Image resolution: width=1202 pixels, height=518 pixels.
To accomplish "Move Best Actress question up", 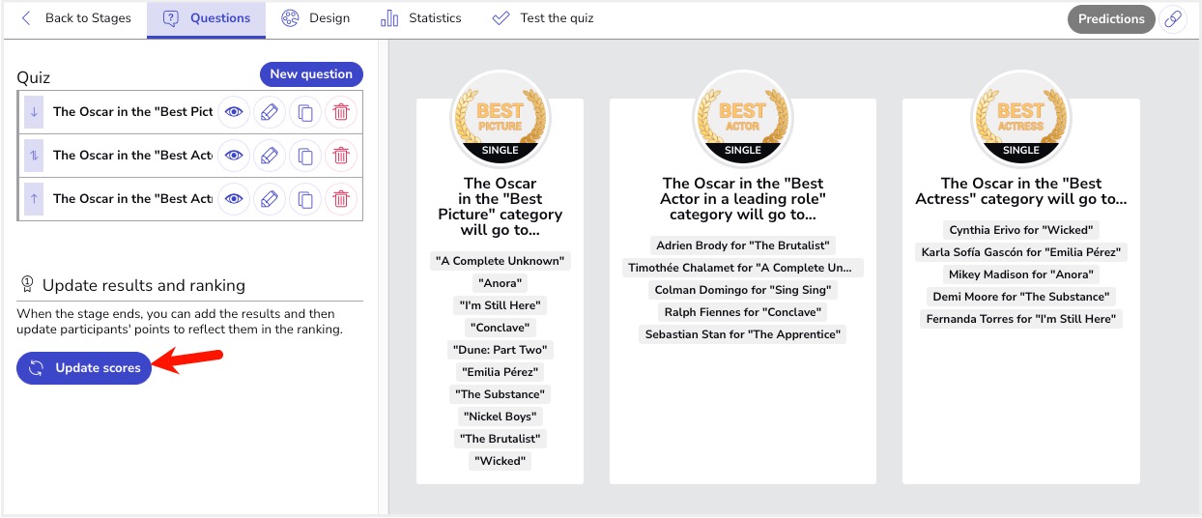I will pyautogui.click(x=34, y=199).
